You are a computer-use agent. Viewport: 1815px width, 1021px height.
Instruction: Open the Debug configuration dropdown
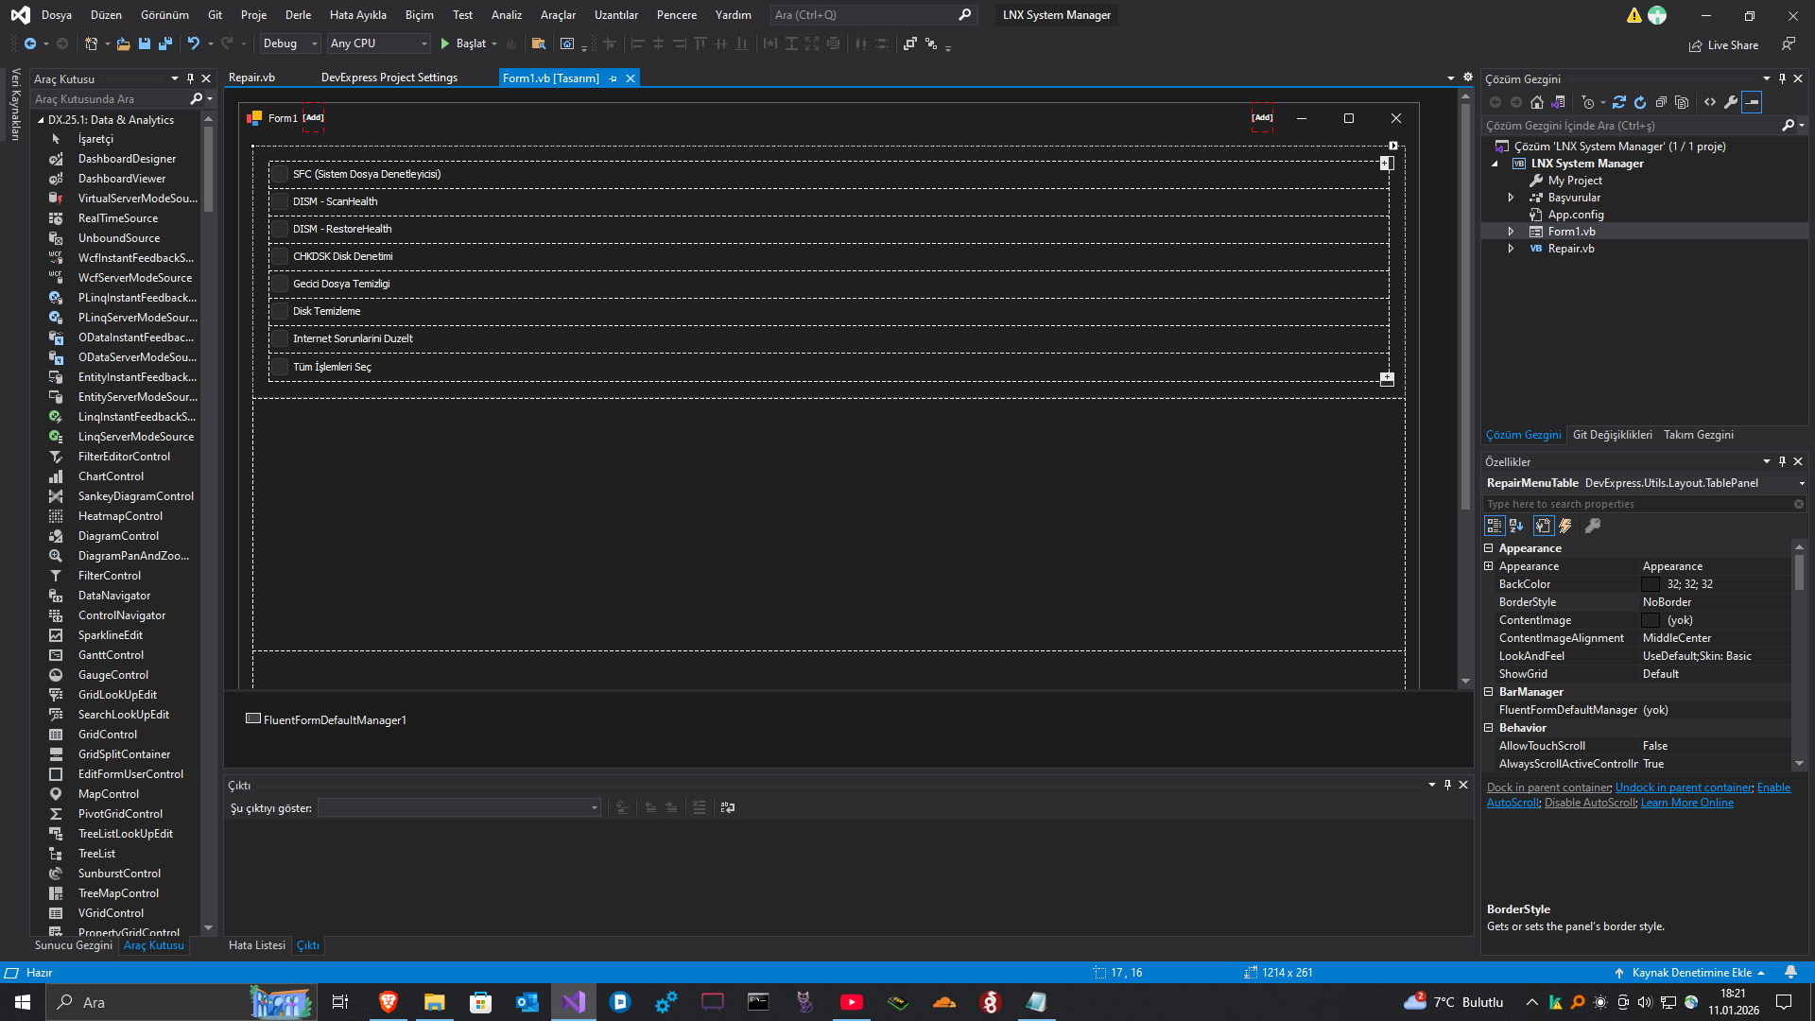pos(290,43)
